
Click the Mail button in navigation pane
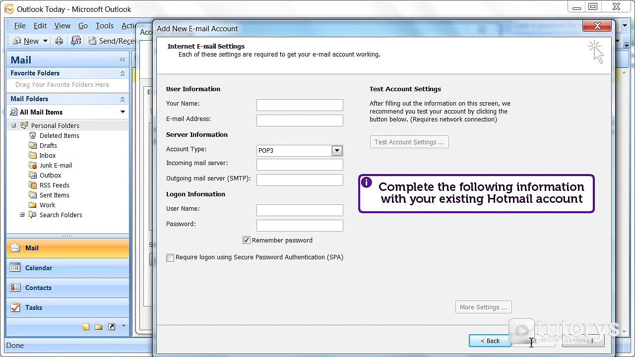pos(67,248)
